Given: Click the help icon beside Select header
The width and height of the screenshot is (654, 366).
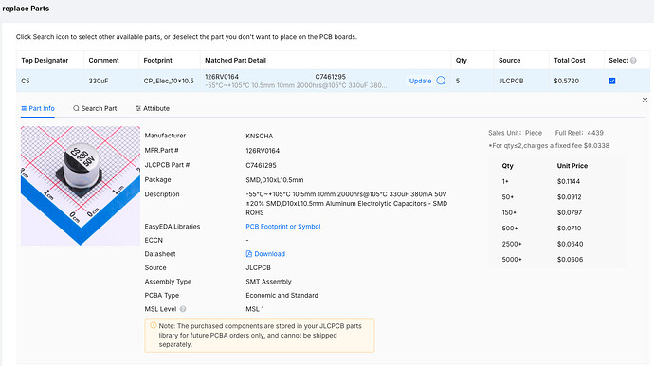Looking at the screenshot, I should pyautogui.click(x=633, y=60).
